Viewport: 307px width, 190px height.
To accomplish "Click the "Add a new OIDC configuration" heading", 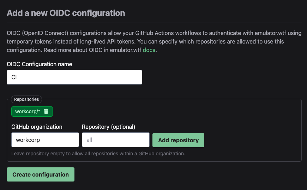I will click(66, 13).
